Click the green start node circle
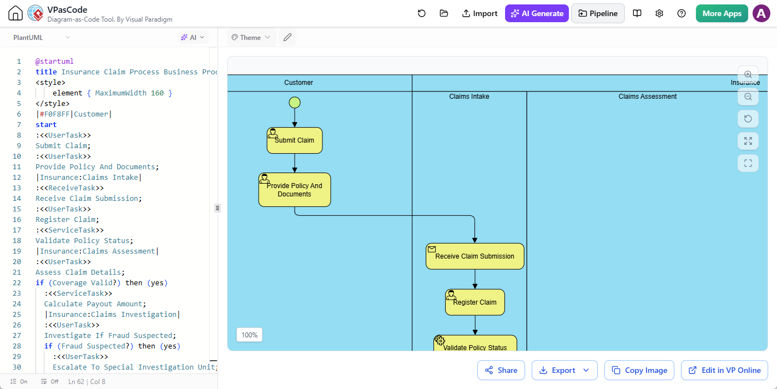 (x=295, y=103)
